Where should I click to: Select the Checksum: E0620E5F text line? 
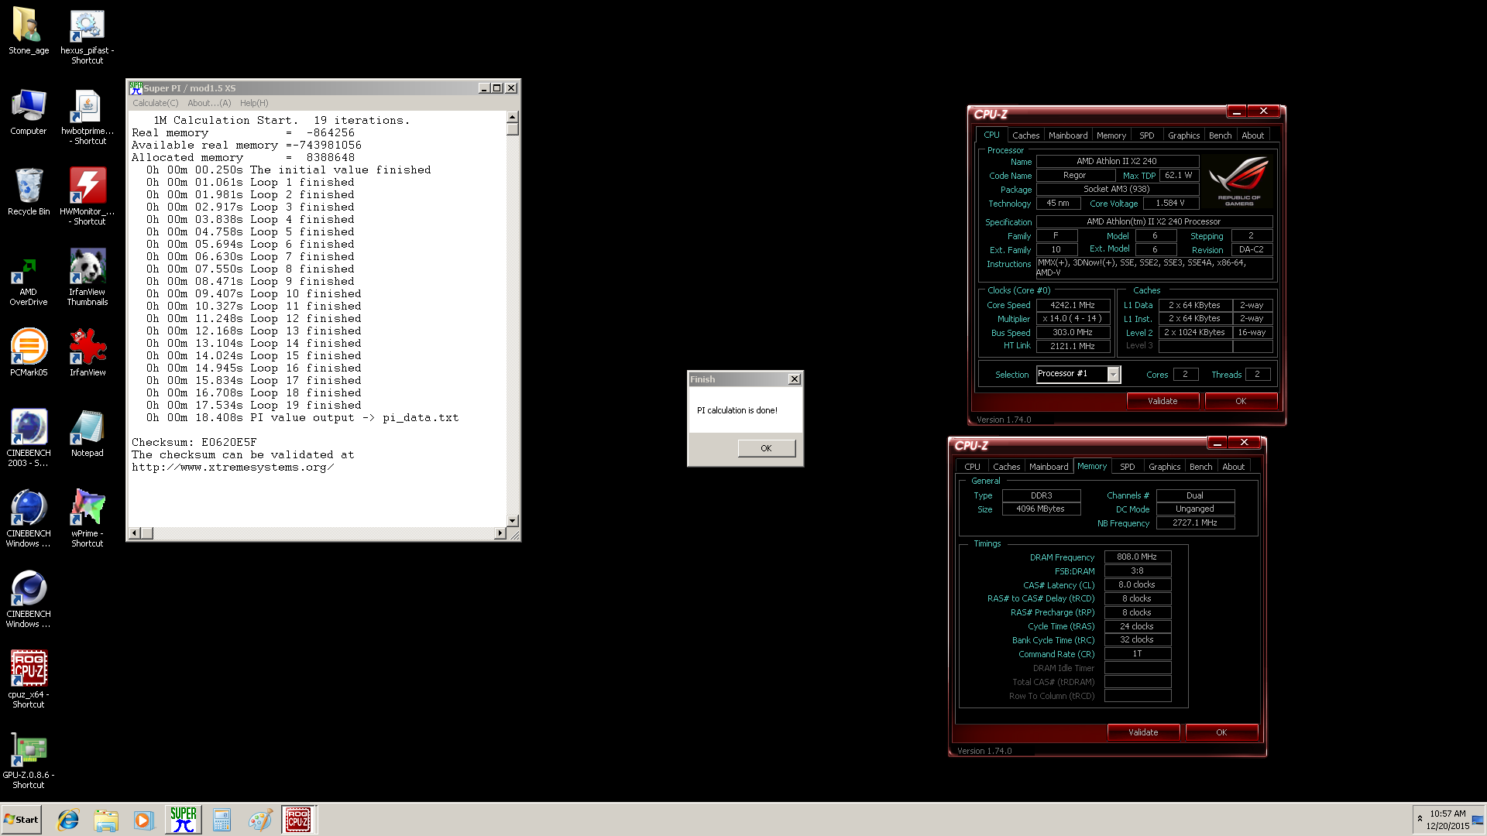[194, 442]
